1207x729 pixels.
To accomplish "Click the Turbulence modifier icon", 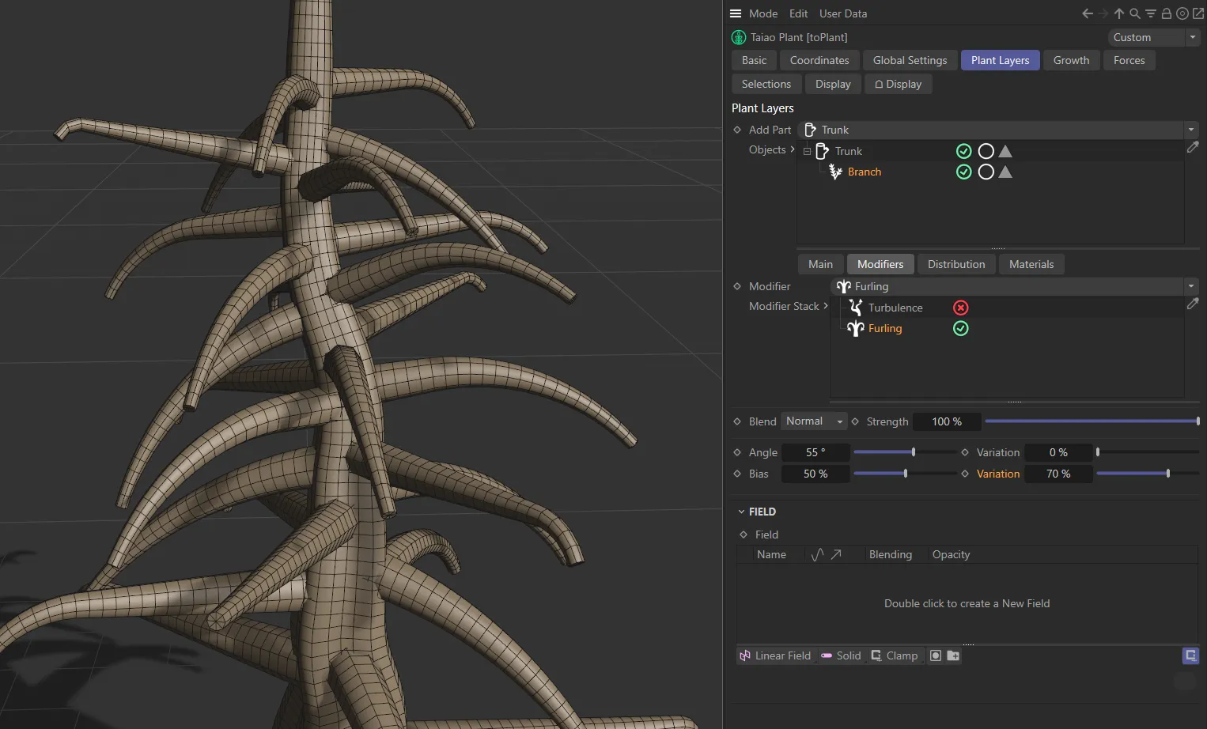I will tap(856, 308).
